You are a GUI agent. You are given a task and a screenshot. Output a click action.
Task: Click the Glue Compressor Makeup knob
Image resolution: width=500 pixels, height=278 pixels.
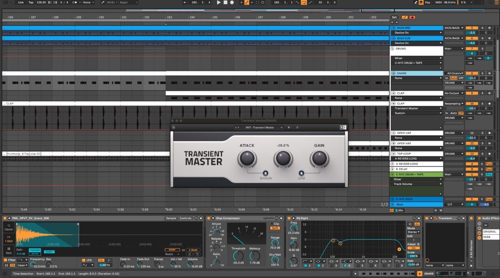[x=255, y=255]
